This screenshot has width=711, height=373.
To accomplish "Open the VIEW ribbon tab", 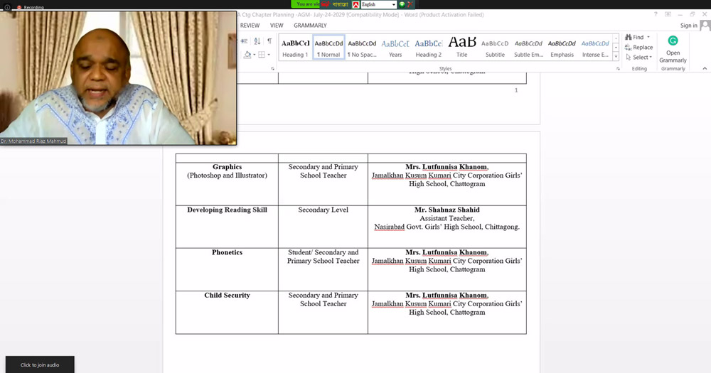I will pyautogui.click(x=277, y=26).
